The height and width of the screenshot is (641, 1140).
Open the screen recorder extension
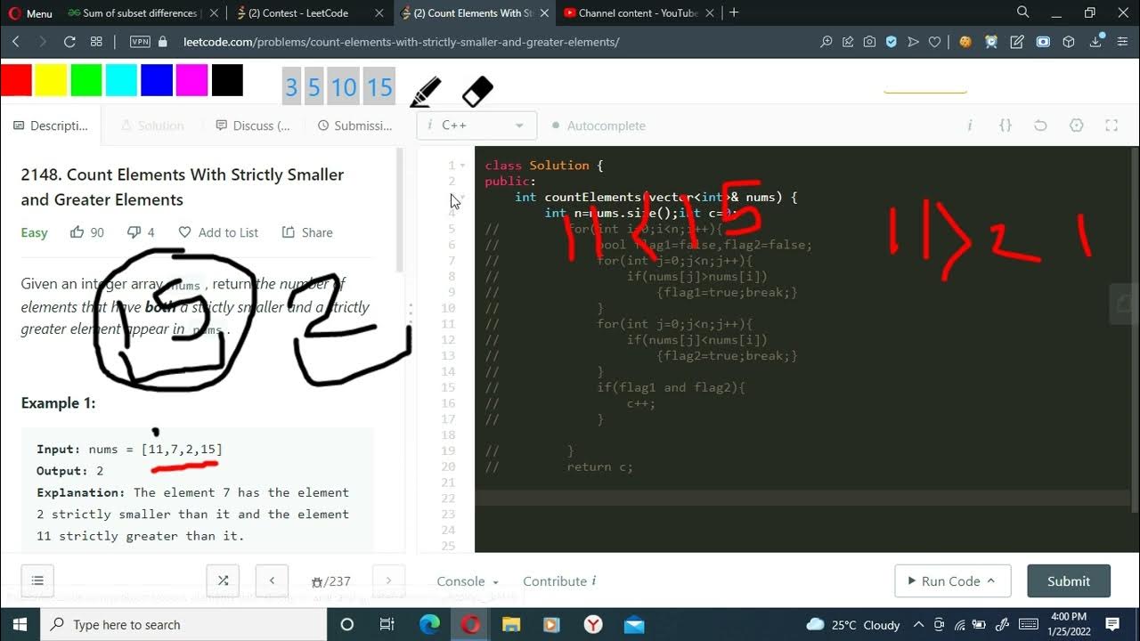1043,42
